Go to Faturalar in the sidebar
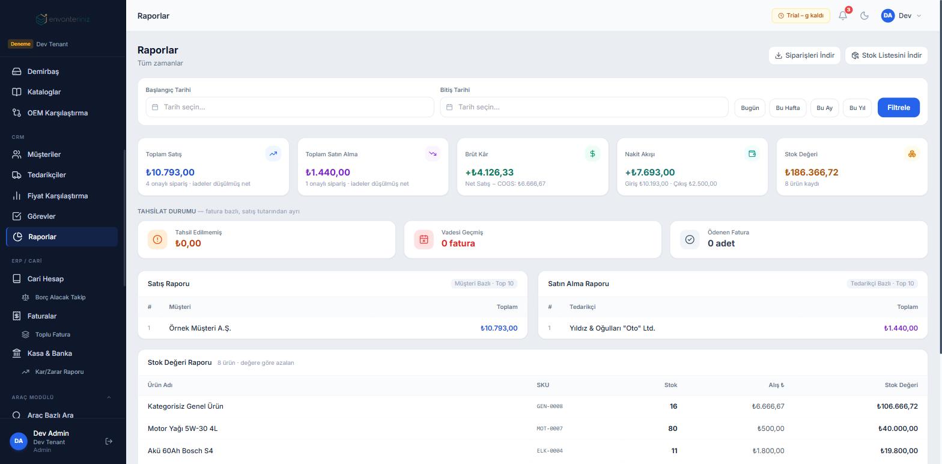 pyautogui.click(x=62, y=316)
